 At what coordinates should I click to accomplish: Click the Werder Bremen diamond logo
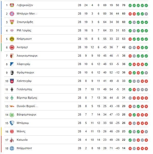(12, 98)
